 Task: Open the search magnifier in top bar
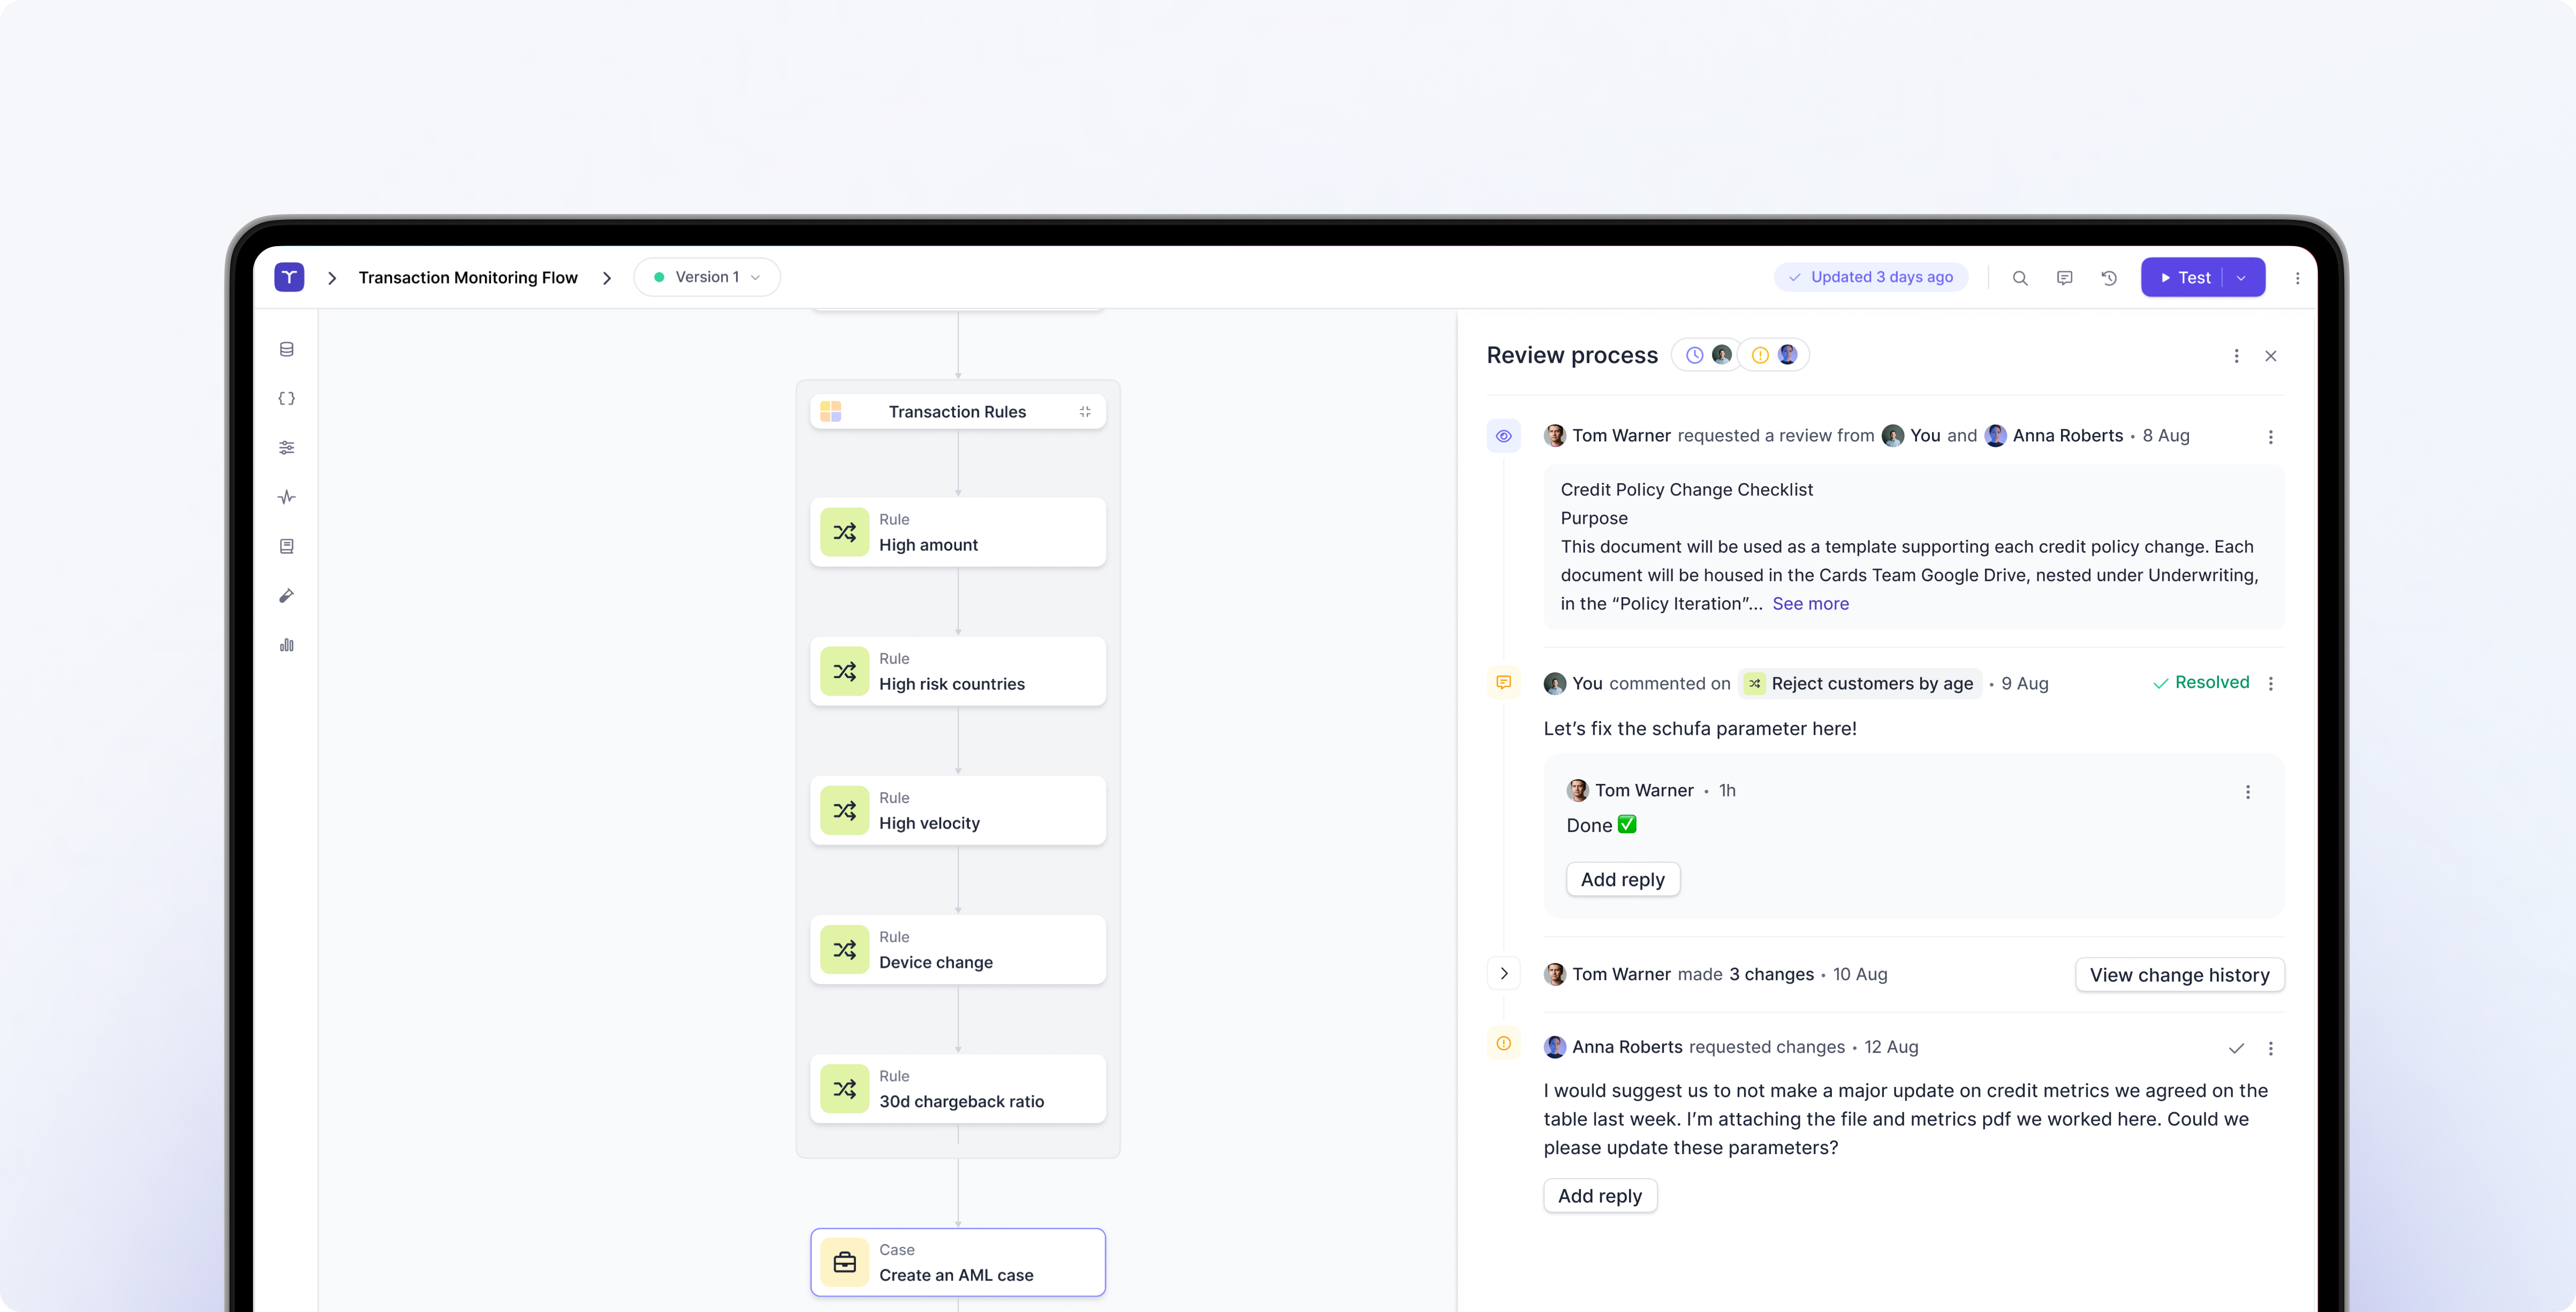coord(2019,278)
